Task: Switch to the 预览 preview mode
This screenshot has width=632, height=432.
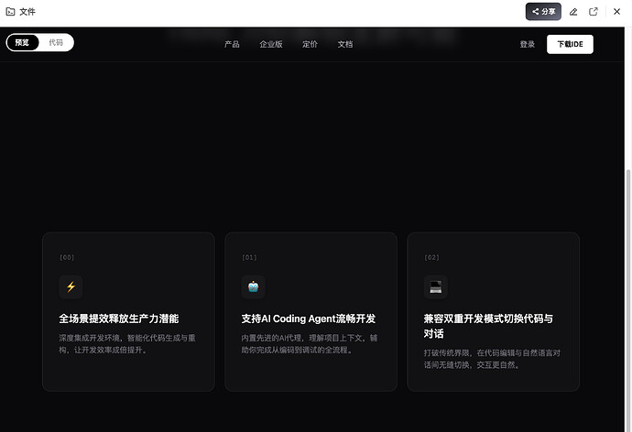Action: click(x=22, y=43)
